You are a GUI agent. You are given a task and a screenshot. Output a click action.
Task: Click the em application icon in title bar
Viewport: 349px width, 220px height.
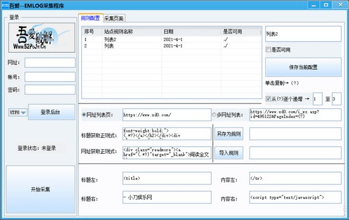pos(5,5)
